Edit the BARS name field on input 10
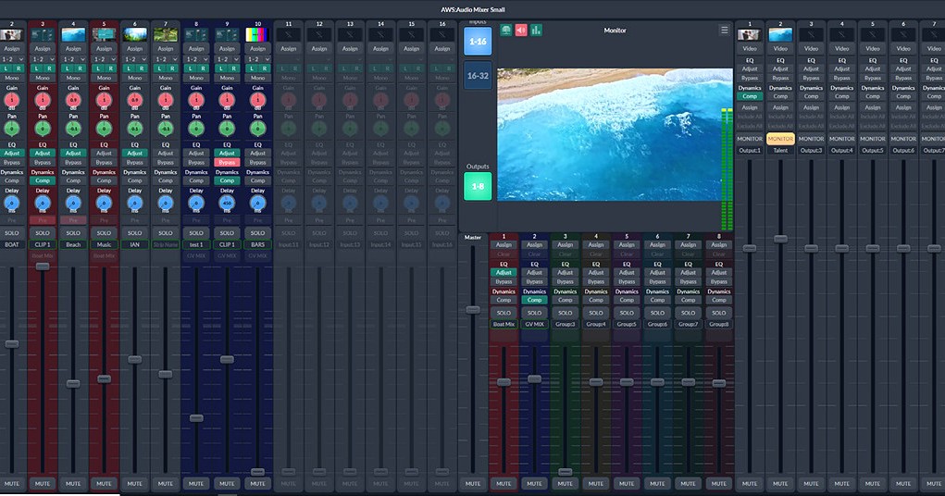Screen dimensions: 945x496 [257, 244]
